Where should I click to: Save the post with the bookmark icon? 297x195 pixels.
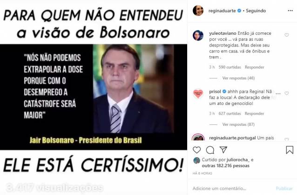click(290, 150)
